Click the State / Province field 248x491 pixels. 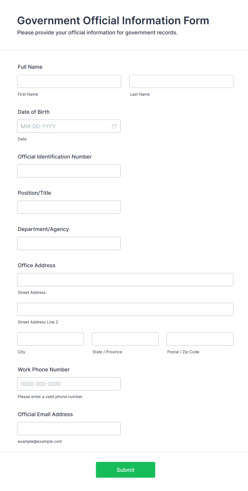click(x=125, y=339)
